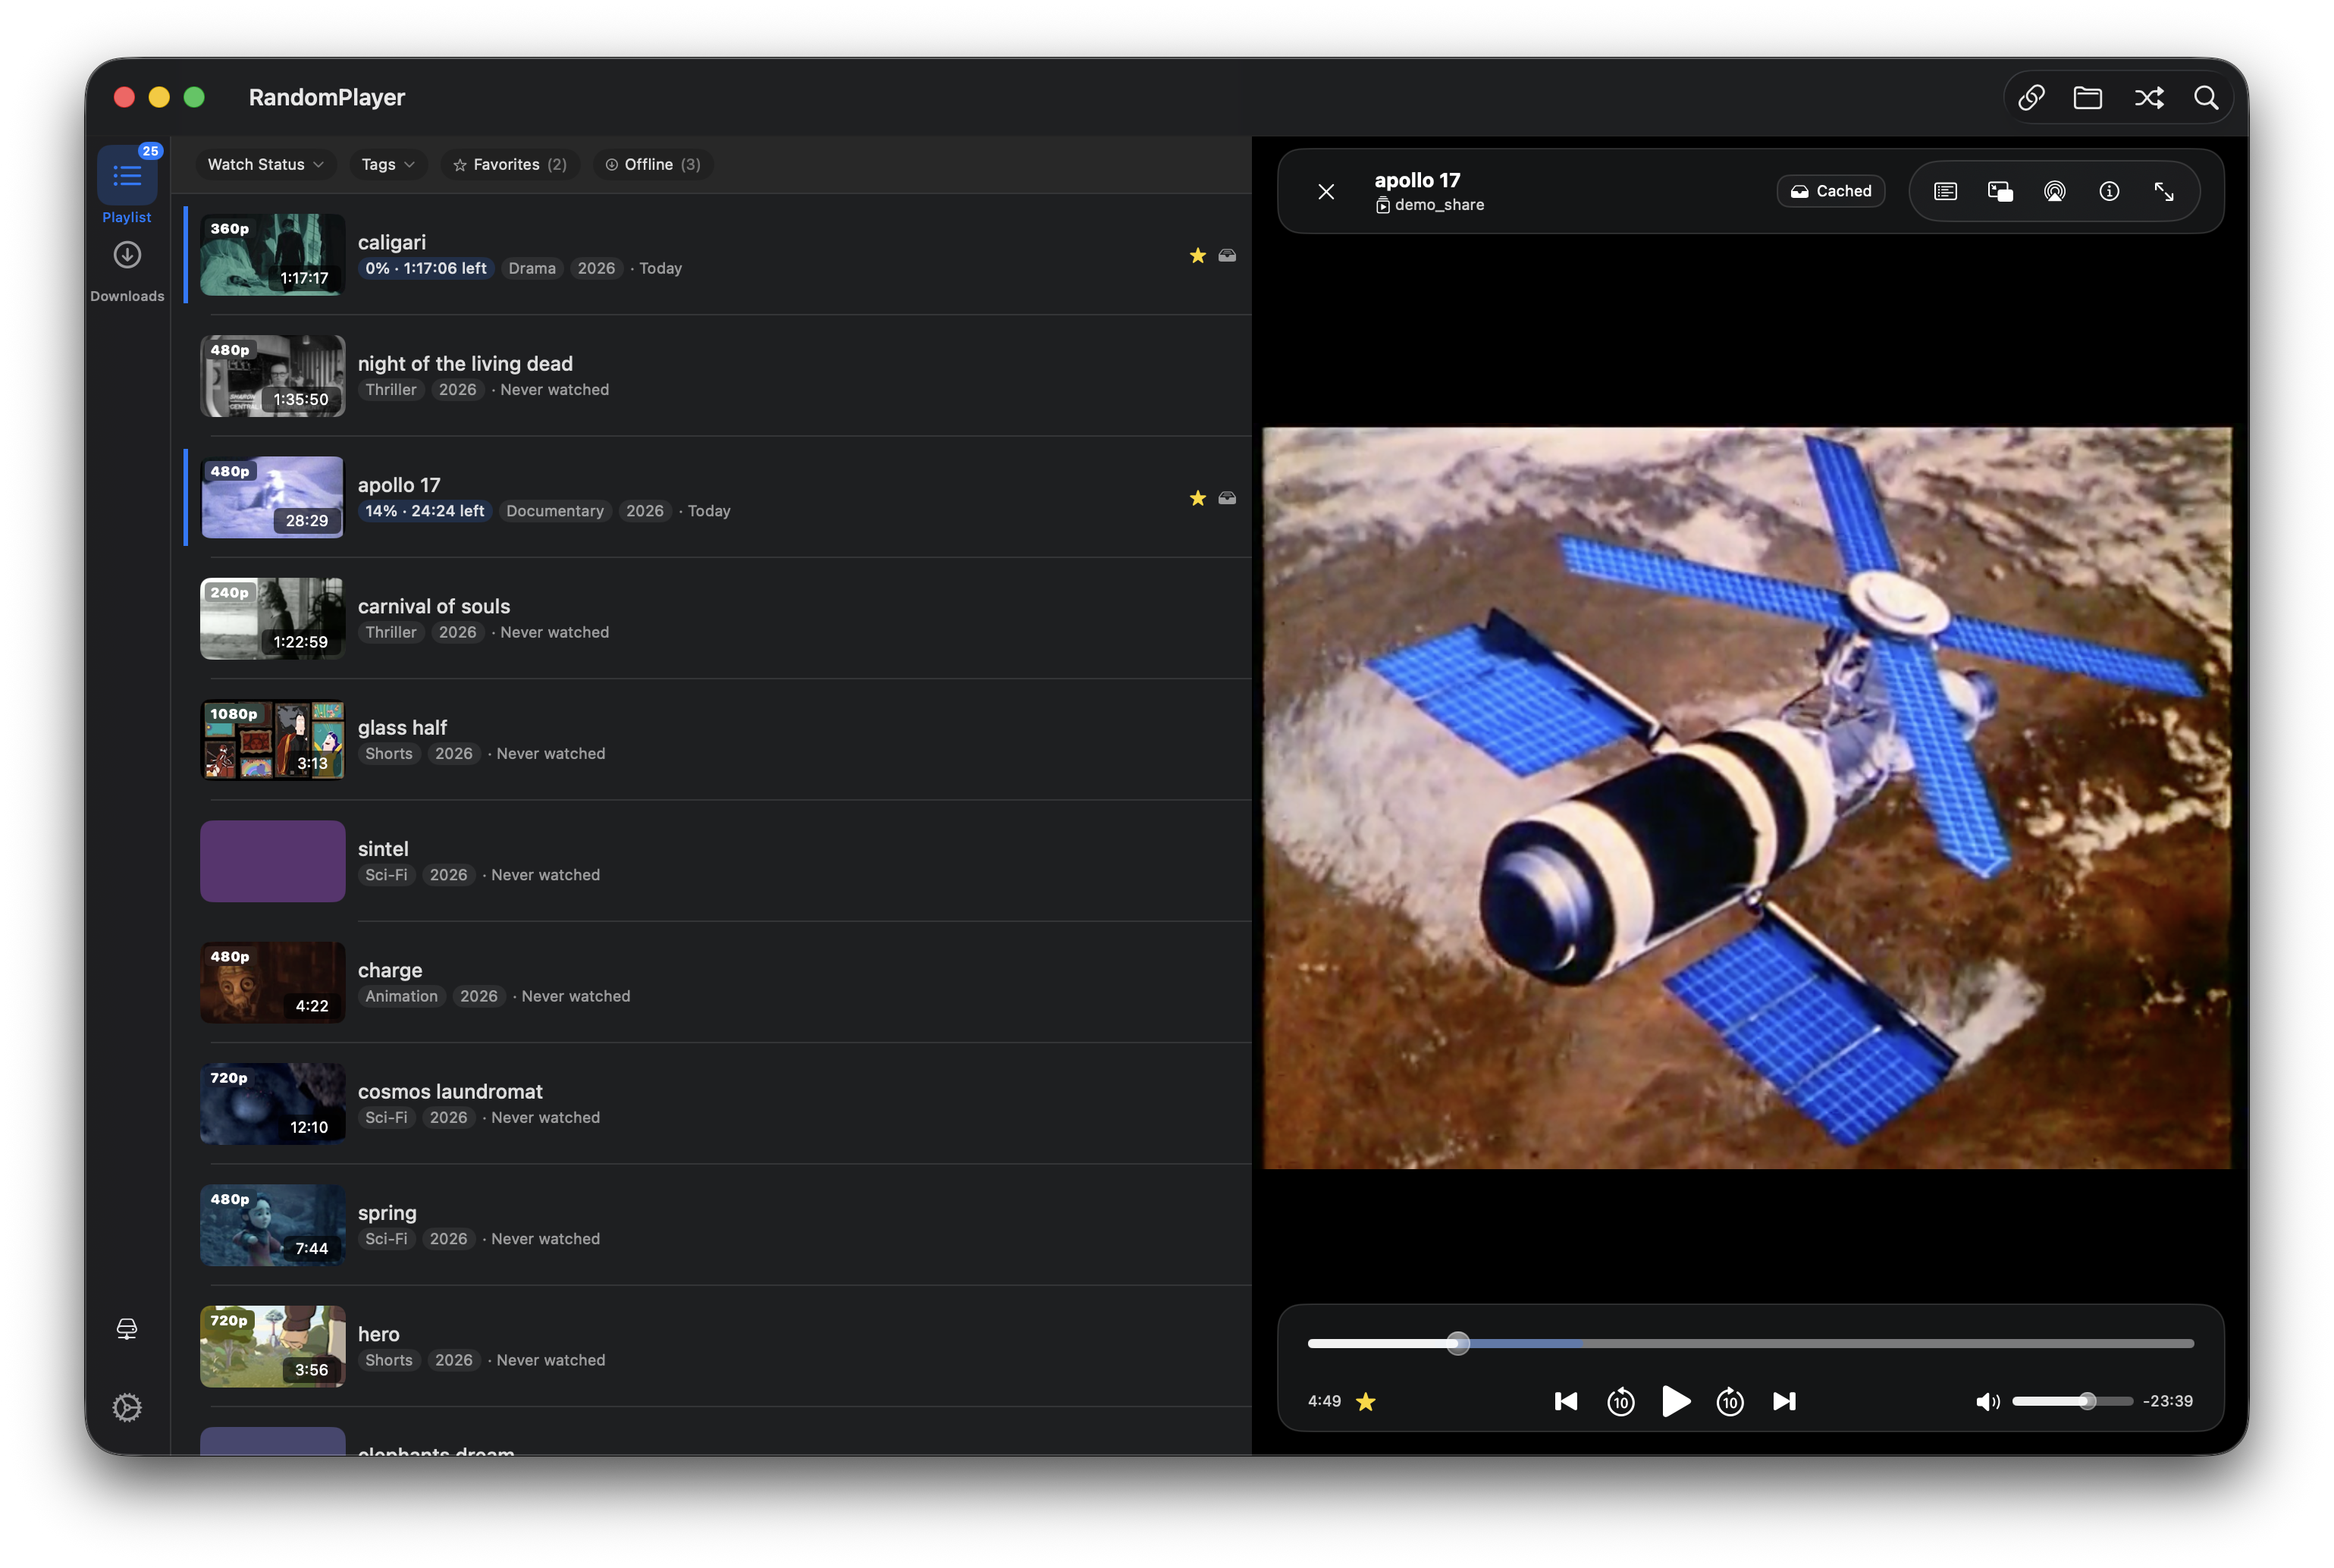Click the cached icon on caligari row
Image resolution: width=2334 pixels, height=1568 pixels.
coord(1227,255)
